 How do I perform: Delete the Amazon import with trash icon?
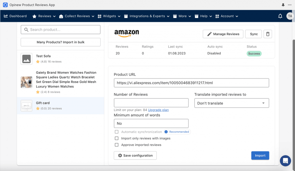[x=268, y=34]
